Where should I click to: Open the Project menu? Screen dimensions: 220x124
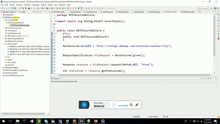click(x=50, y=5)
